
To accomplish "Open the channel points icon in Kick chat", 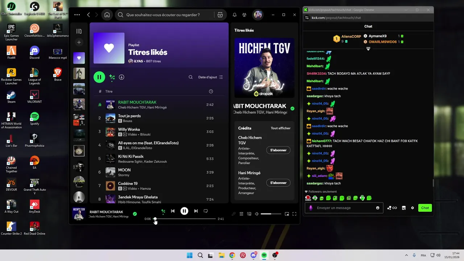I will pos(392,208).
